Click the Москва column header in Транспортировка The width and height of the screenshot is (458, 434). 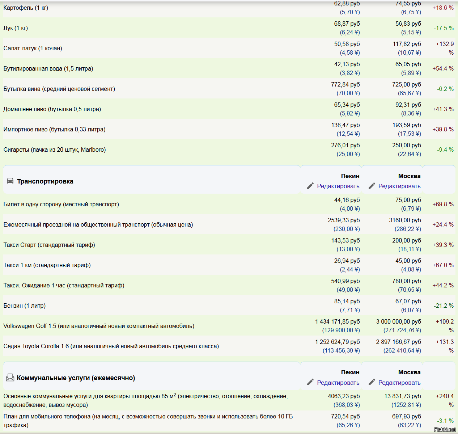point(409,176)
